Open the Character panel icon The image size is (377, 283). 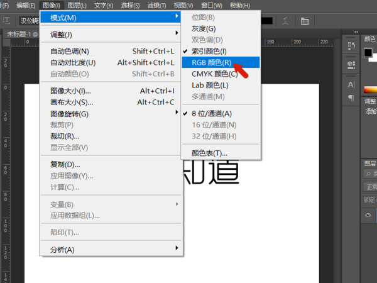[351, 85]
